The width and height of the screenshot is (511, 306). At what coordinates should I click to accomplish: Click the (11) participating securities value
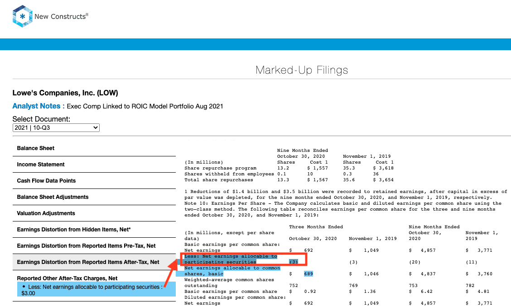[x=472, y=262]
